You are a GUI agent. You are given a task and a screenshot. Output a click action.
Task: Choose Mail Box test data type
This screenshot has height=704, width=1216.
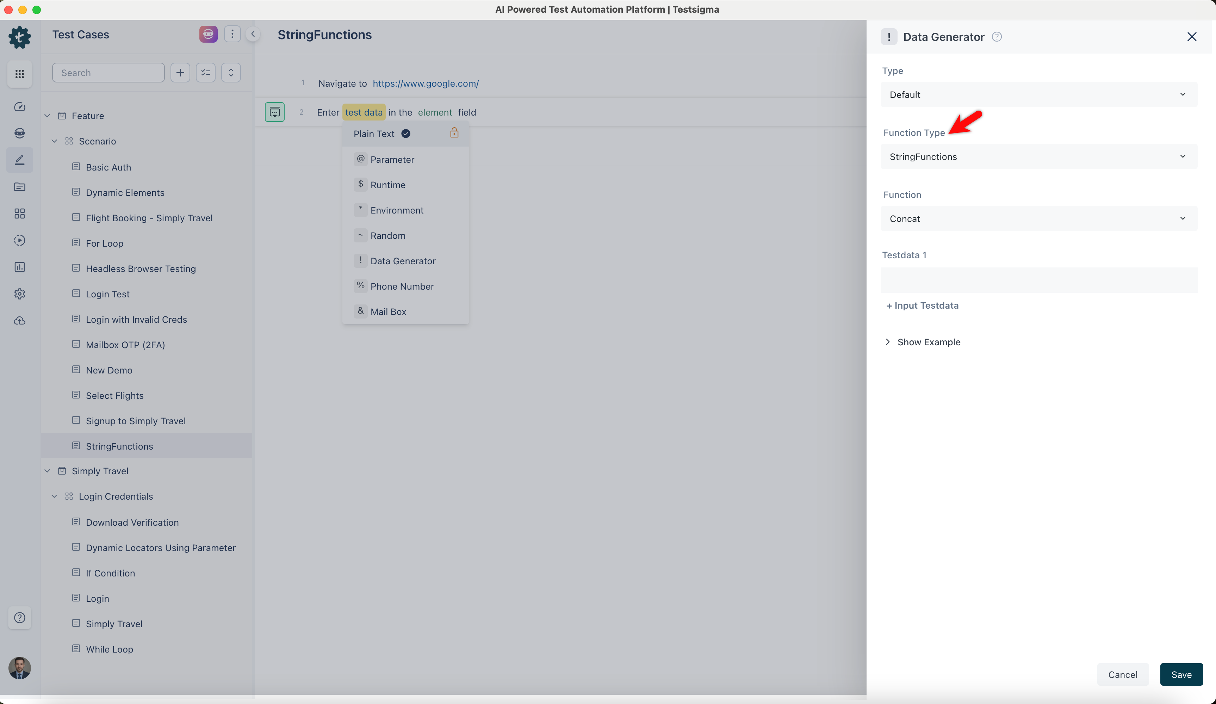tap(405, 312)
